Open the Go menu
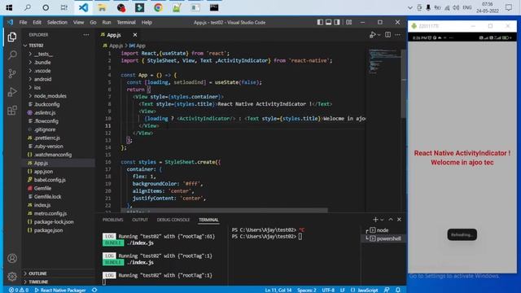The image size is (521, 293). point(93,22)
